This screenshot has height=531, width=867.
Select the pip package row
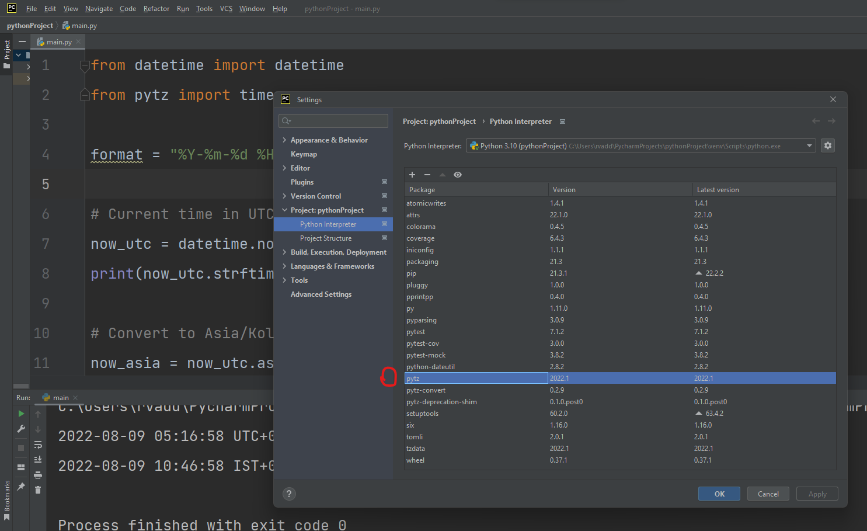[x=620, y=273]
